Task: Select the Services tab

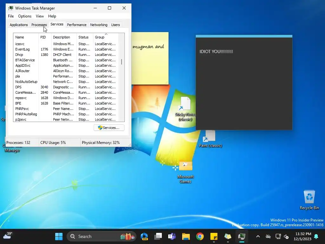Action: (57, 24)
